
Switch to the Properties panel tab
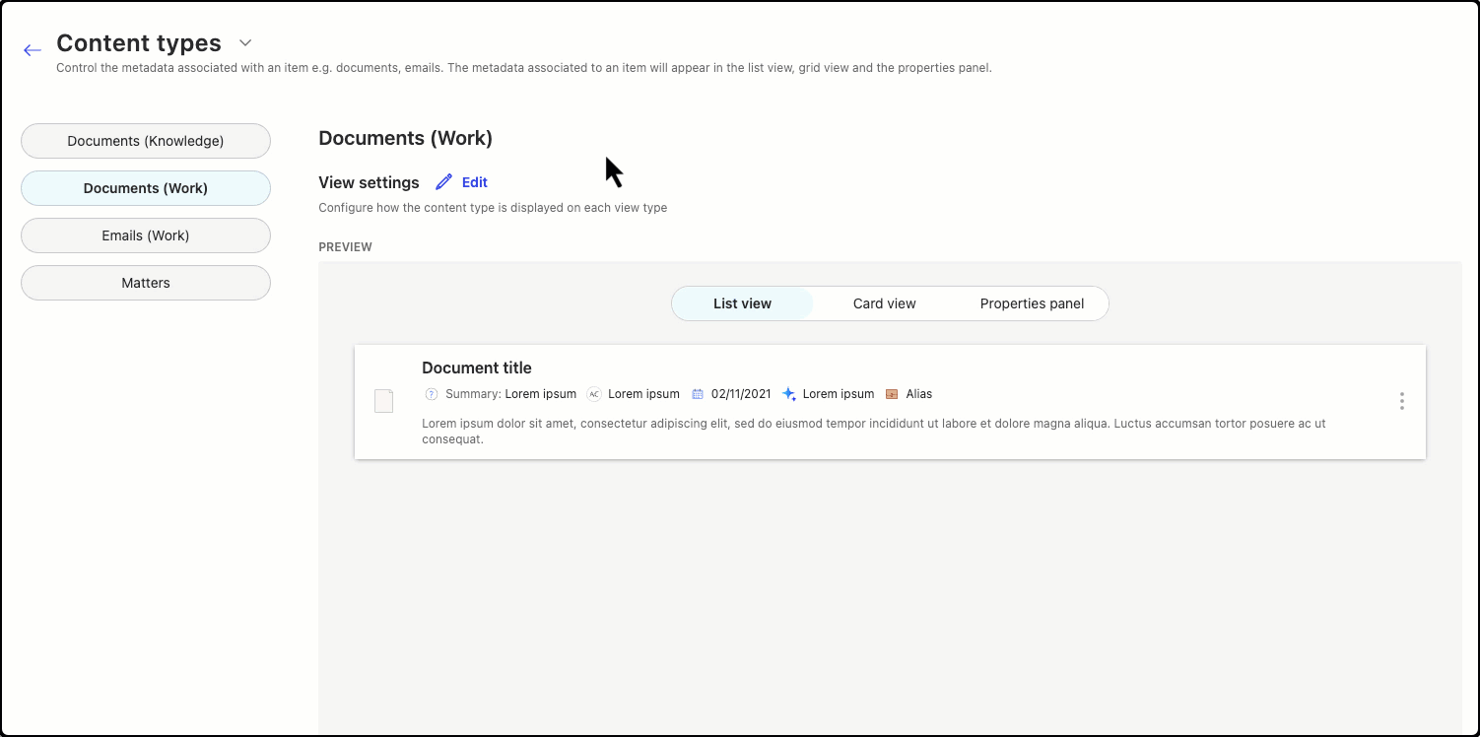click(1032, 303)
